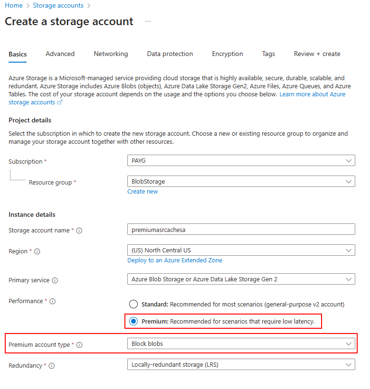Expand the Primary service dropdown
Viewport: 370px width, 389px height.
[x=241, y=279]
